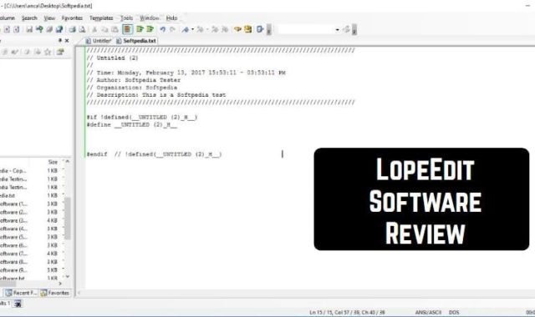Screen dimensions: 535x317
Task: Open the Favorites menu
Action: coord(72,18)
